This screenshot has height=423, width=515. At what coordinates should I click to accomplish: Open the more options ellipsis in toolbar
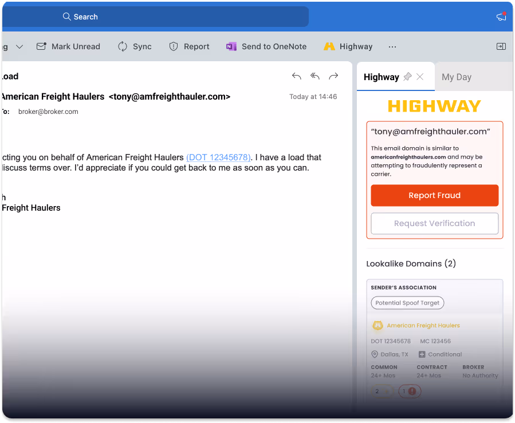(x=392, y=47)
